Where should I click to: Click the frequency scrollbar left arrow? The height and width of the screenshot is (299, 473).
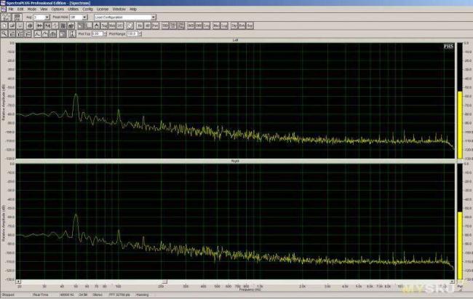pyautogui.click(x=18, y=282)
